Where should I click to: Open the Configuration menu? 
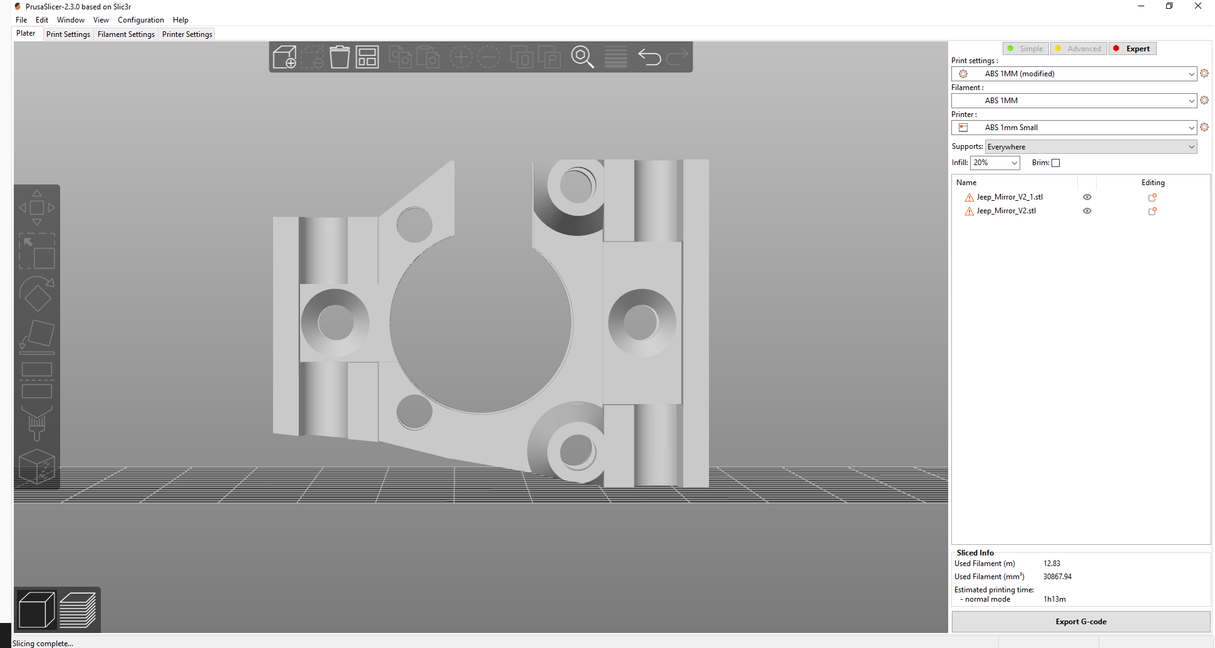(140, 20)
